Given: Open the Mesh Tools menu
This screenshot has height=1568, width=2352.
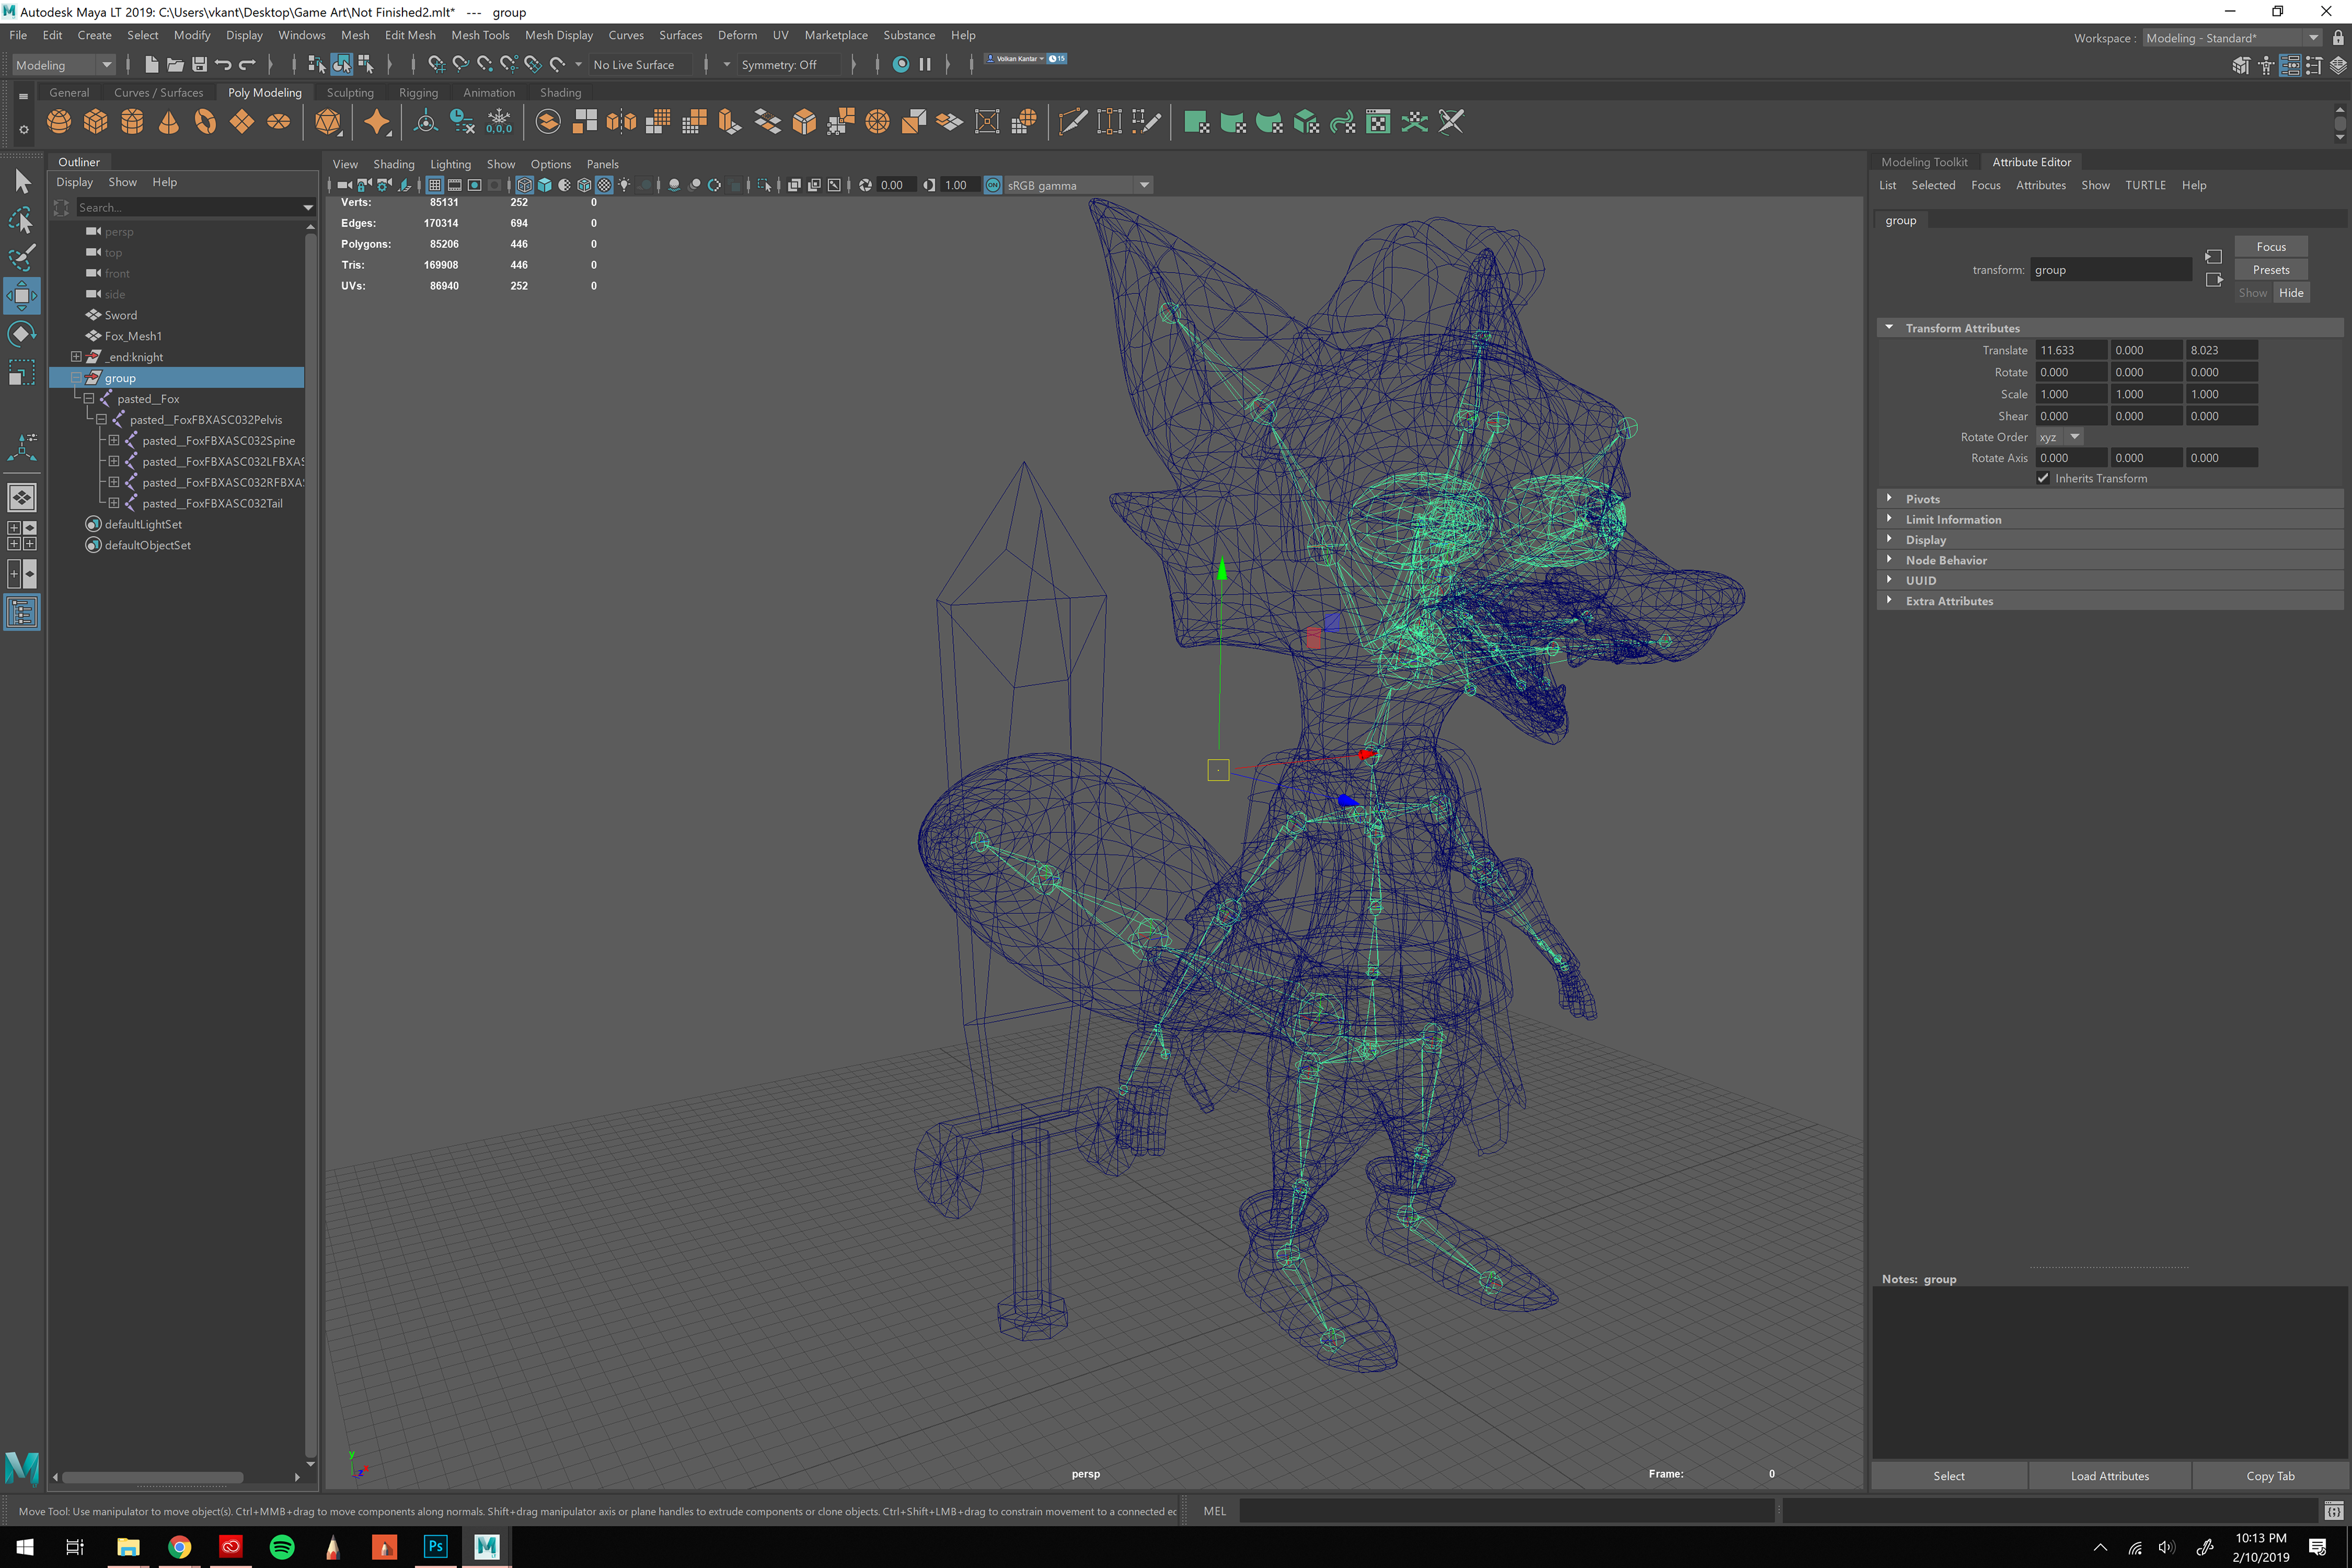Looking at the screenshot, I should (480, 35).
